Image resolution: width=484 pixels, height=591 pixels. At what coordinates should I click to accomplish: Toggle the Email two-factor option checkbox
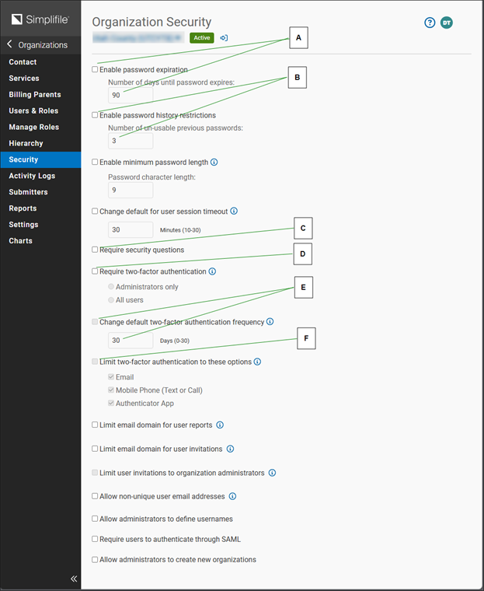pyautogui.click(x=111, y=376)
